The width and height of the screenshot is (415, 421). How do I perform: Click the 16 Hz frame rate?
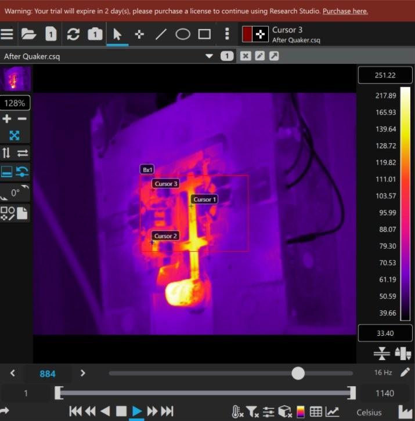point(383,372)
